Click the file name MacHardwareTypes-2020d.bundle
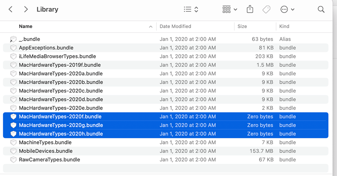This screenshot has height=176, width=337. point(61,99)
